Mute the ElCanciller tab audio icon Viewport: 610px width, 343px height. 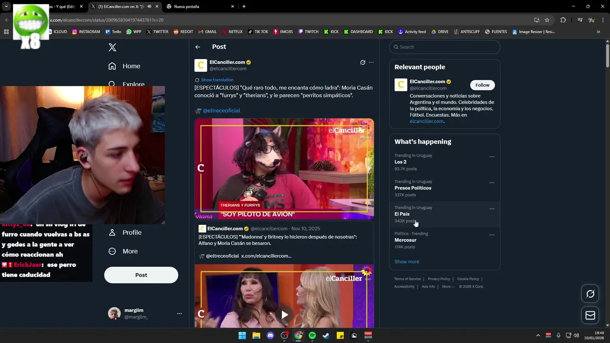tap(149, 7)
